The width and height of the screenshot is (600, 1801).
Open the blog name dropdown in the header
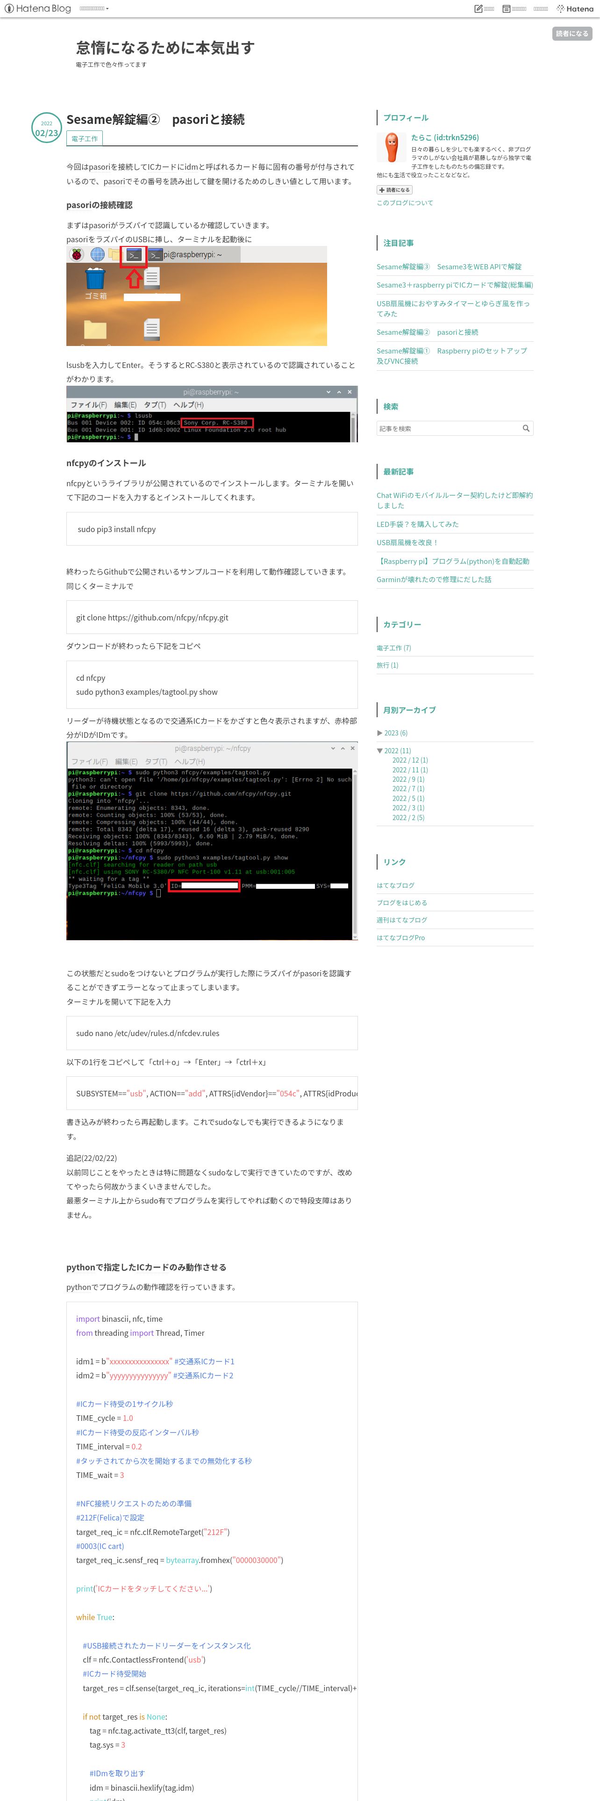[93, 8]
